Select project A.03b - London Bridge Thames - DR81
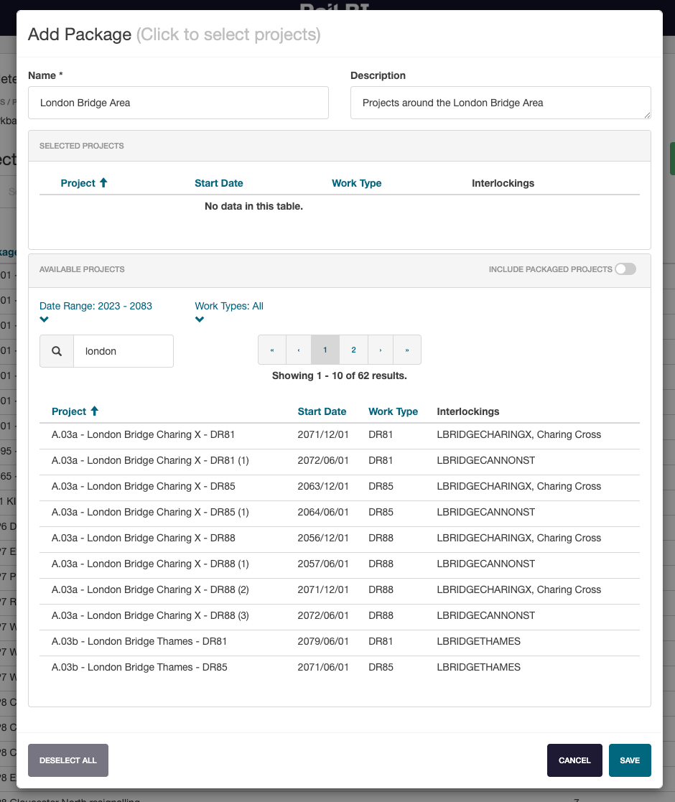The image size is (675, 802). point(139,641)
